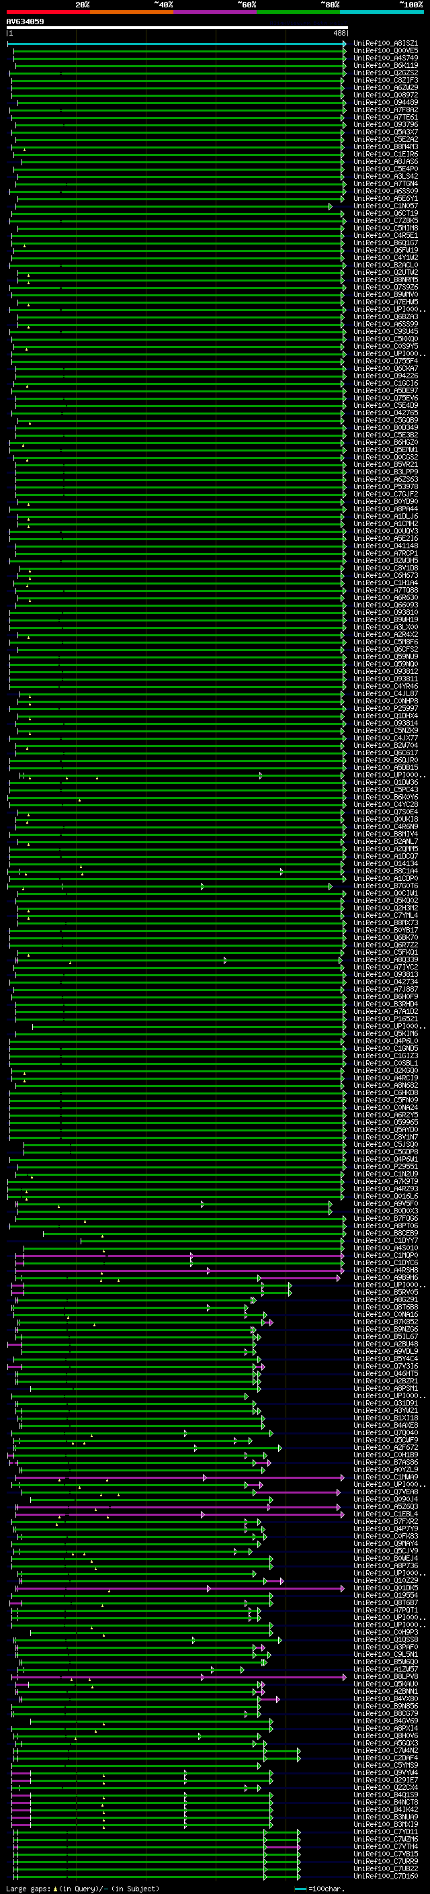The height and width of the screenshot is (1894, 430).
Task: Click label UniRef100_A9B9H6
Action: click(x=386, y=1277)
